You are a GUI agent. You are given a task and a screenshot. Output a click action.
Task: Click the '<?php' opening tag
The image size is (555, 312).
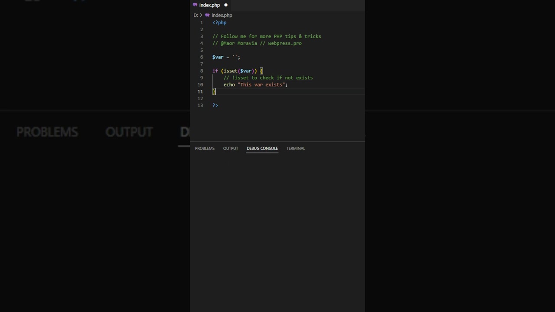coord(219,23)
